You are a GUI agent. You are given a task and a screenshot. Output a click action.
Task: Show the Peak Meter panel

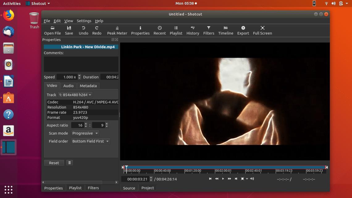(x=117, y=30)
